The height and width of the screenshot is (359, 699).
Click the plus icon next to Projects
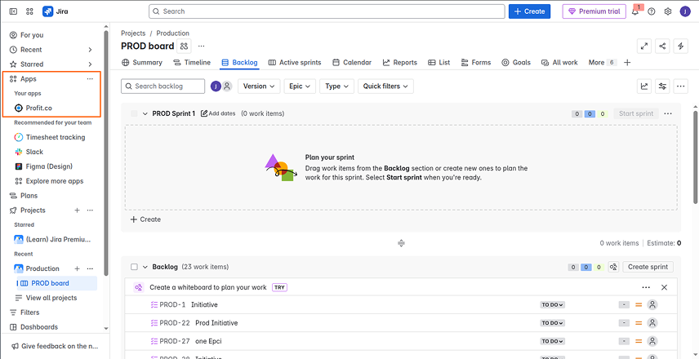click(77, 211)
